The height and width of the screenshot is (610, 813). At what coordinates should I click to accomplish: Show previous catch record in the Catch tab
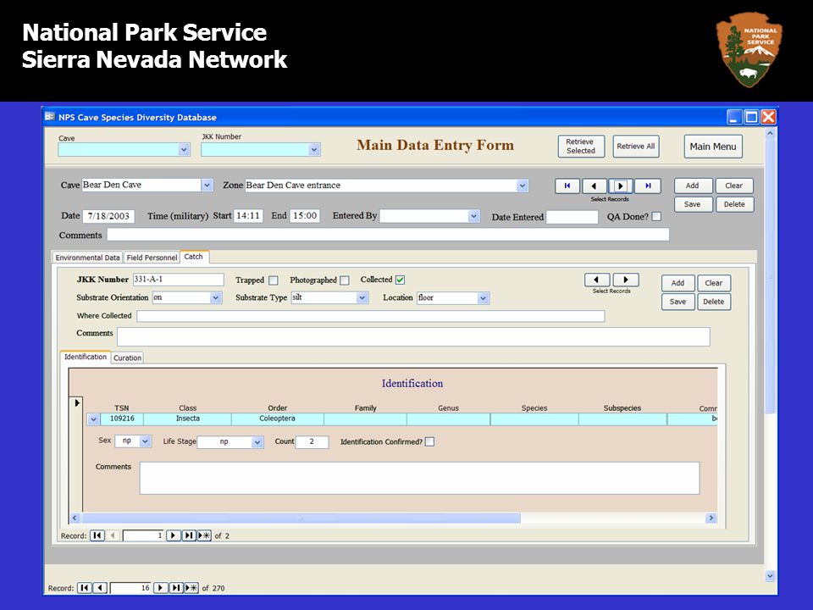click(x=598, y=280)
